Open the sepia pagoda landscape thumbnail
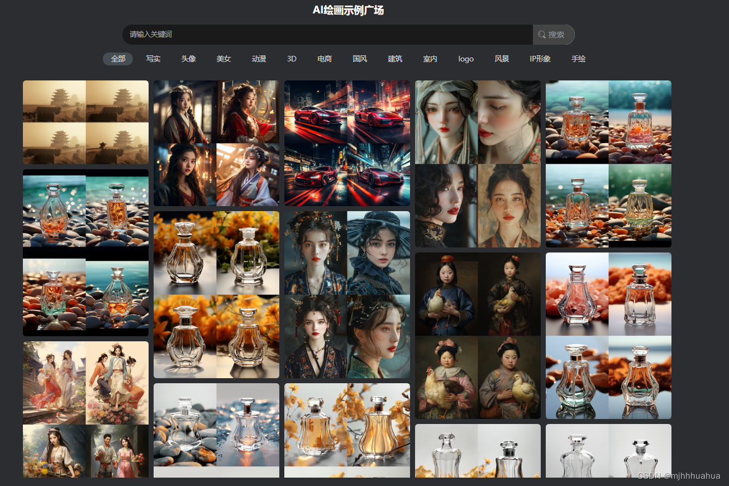The width and height of the screenshot is (729, 486). [85, 122]
